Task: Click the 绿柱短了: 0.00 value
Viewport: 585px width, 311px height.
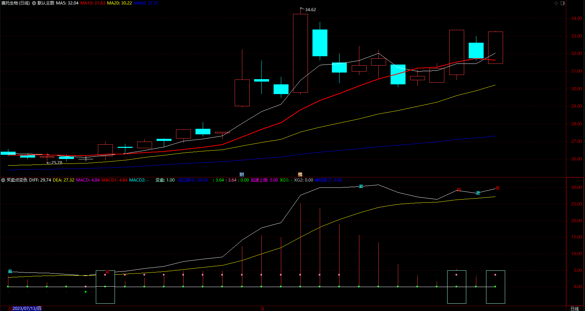Action: (x=328, y=180)
